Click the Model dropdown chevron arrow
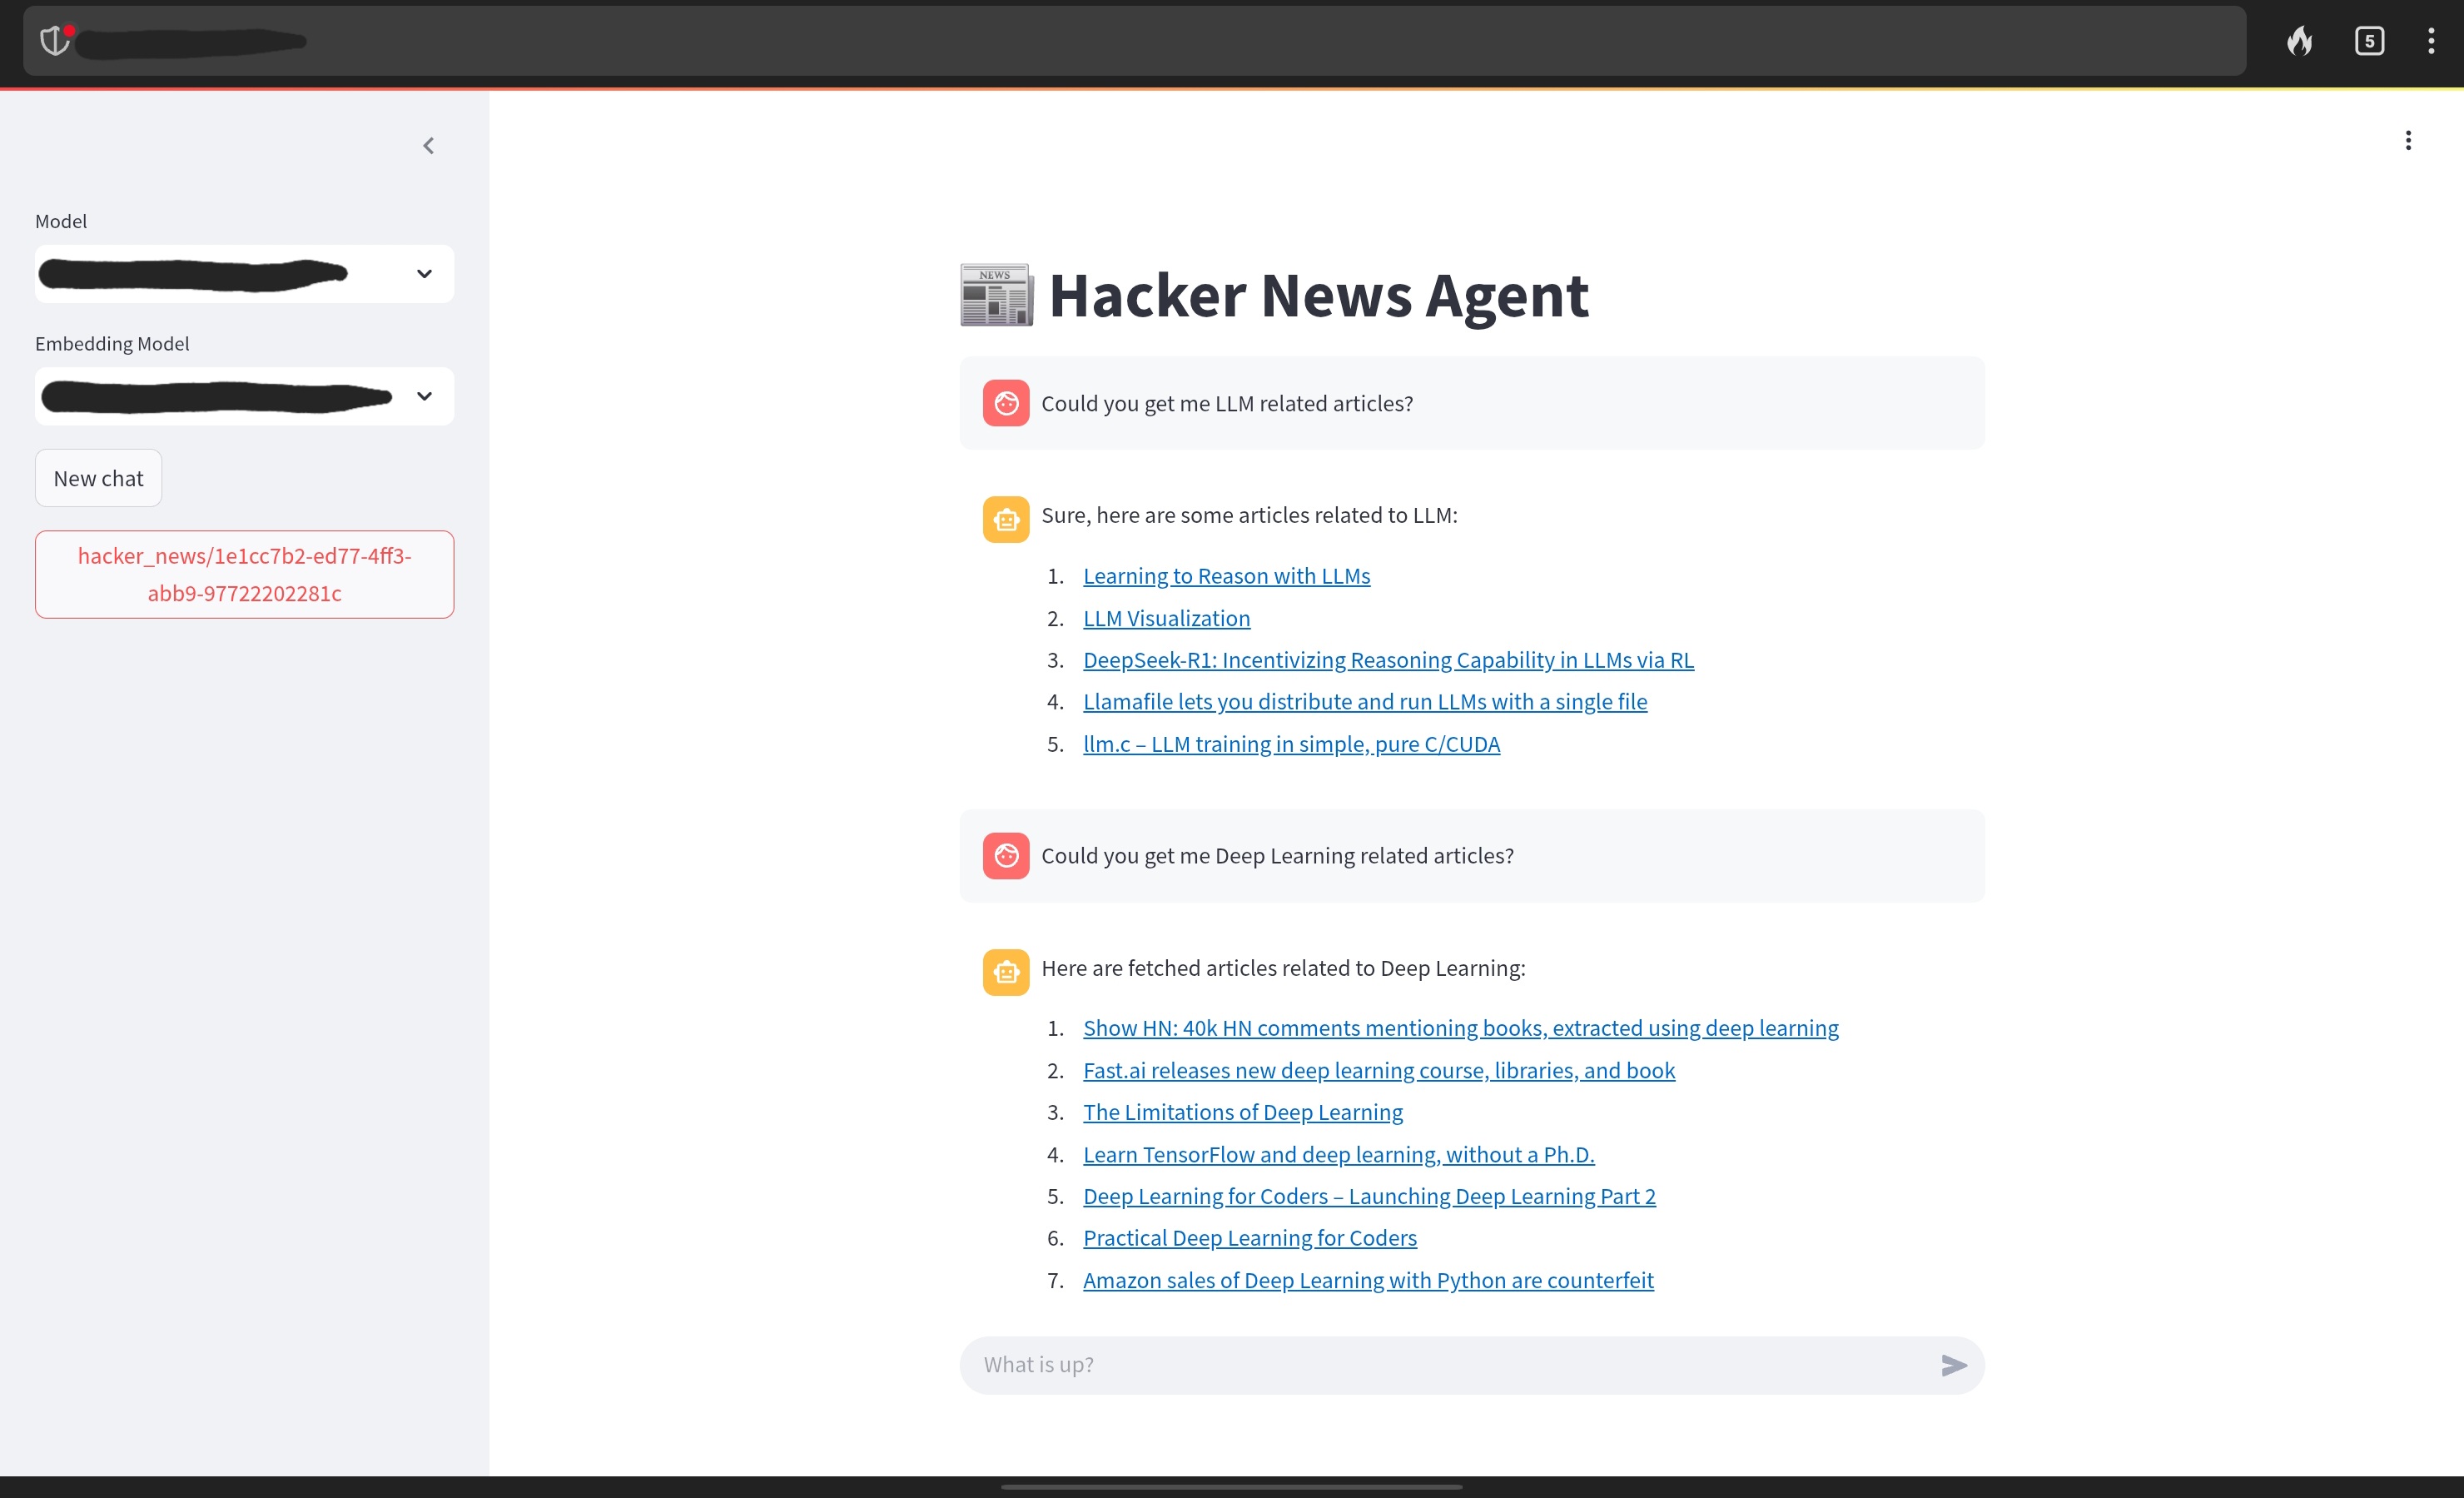The height and width of the screenshot is (1498, 2464). pos(424,274)
